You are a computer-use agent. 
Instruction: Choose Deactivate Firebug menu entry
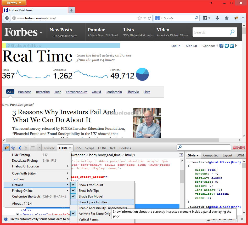(x=37, y=160)
